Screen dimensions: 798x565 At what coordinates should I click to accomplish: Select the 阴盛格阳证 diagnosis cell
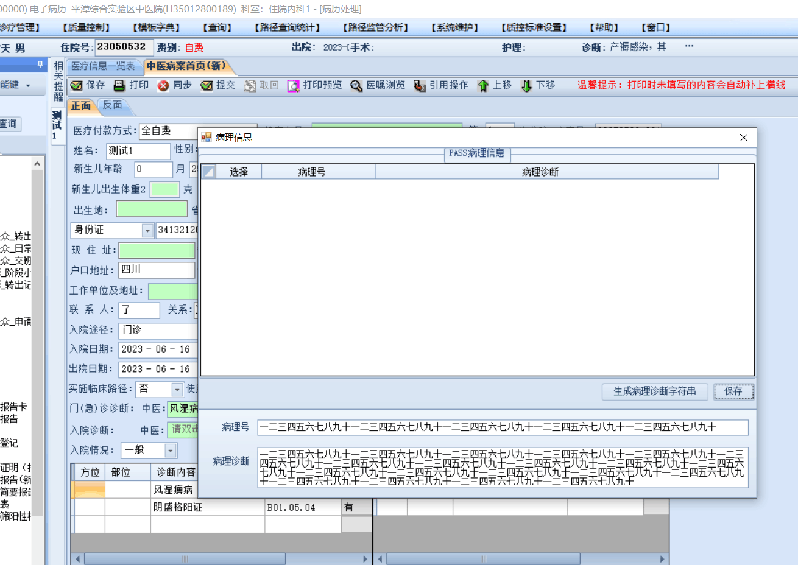(208, 507)
